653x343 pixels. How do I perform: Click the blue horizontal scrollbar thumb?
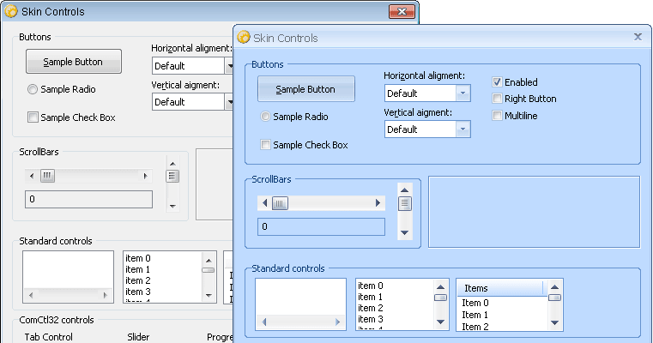point(280,203)
